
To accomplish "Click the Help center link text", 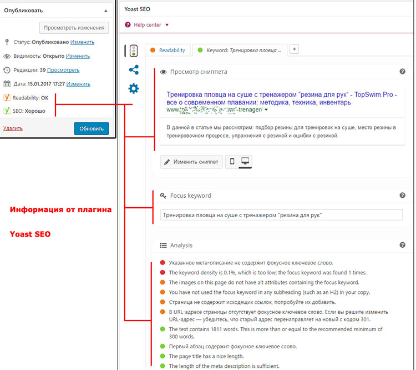I will 147,24.
